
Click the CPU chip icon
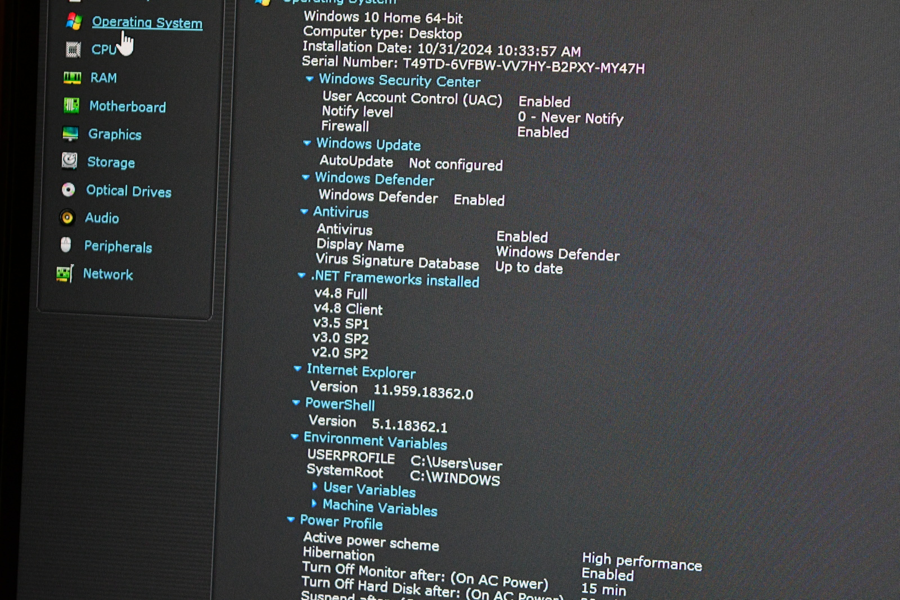point(73,49)
